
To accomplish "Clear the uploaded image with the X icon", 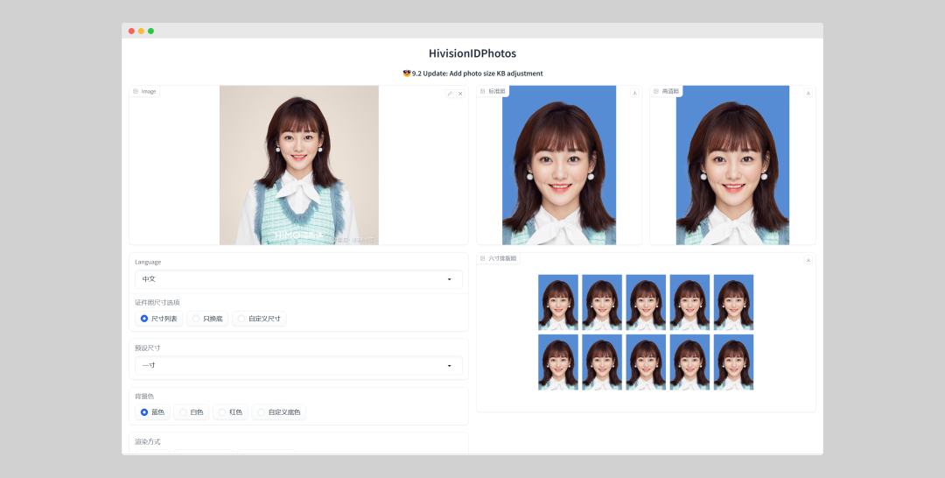I will coord(460,94).
